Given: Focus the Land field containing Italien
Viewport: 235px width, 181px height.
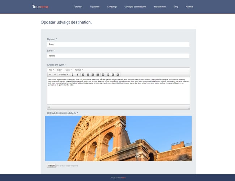Looking at the screenshot, I should pyautogui.click(x=118, y=56).
